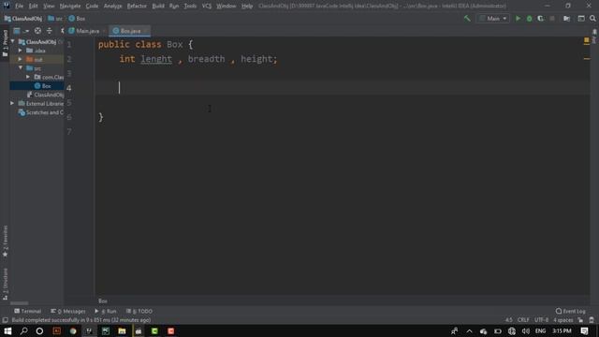Open the Main run configuration dropdown

[493, 19]
